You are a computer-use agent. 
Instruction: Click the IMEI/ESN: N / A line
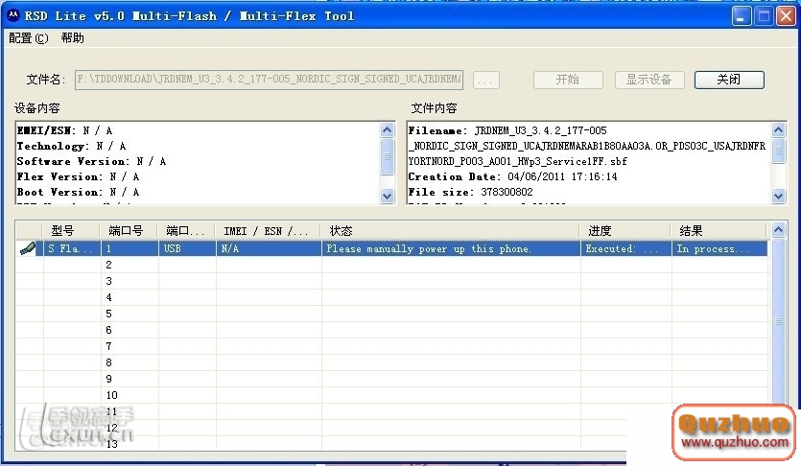click(x=65, y=130)
